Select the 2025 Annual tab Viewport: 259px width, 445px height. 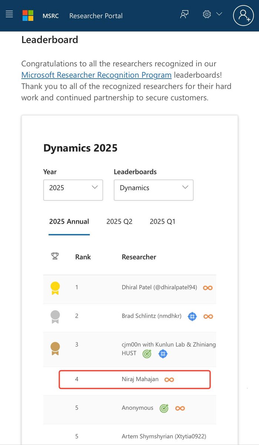(x=69, y=222)
